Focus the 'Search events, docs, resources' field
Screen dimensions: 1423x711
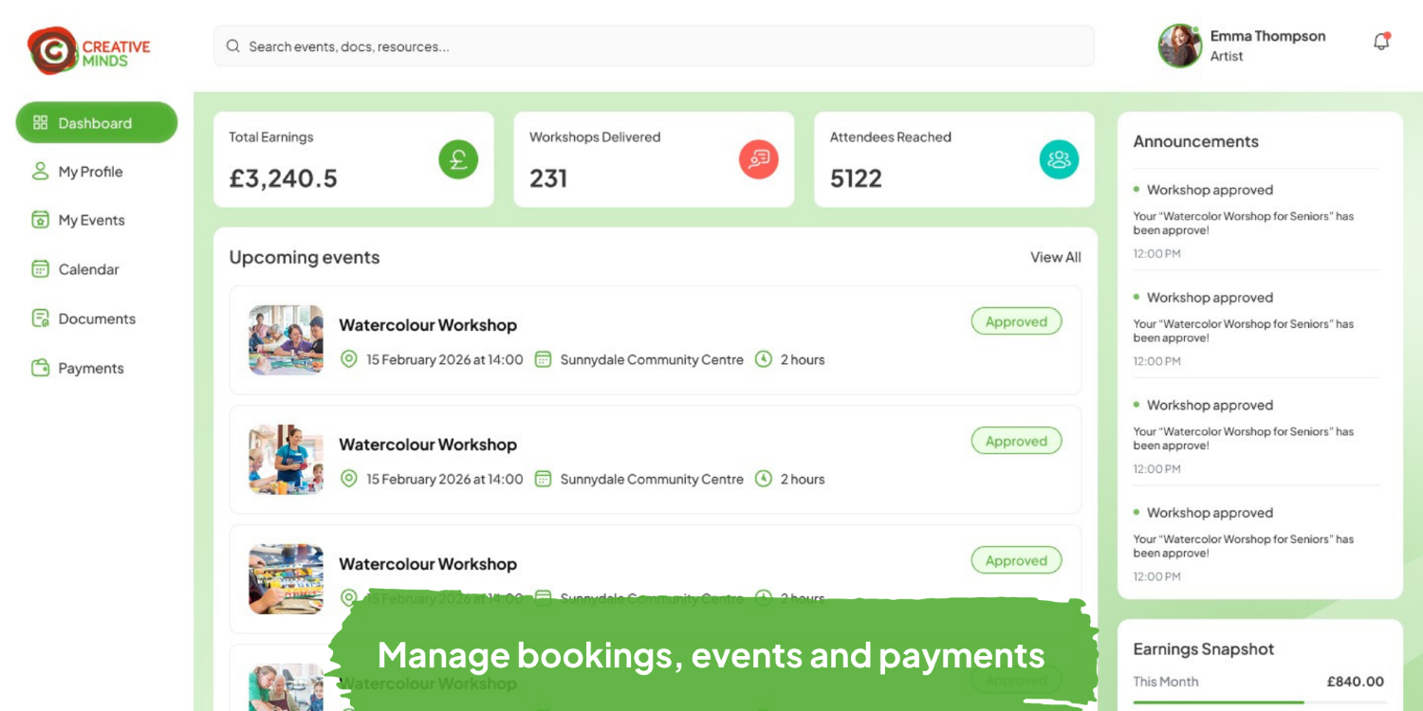point(654,46)
